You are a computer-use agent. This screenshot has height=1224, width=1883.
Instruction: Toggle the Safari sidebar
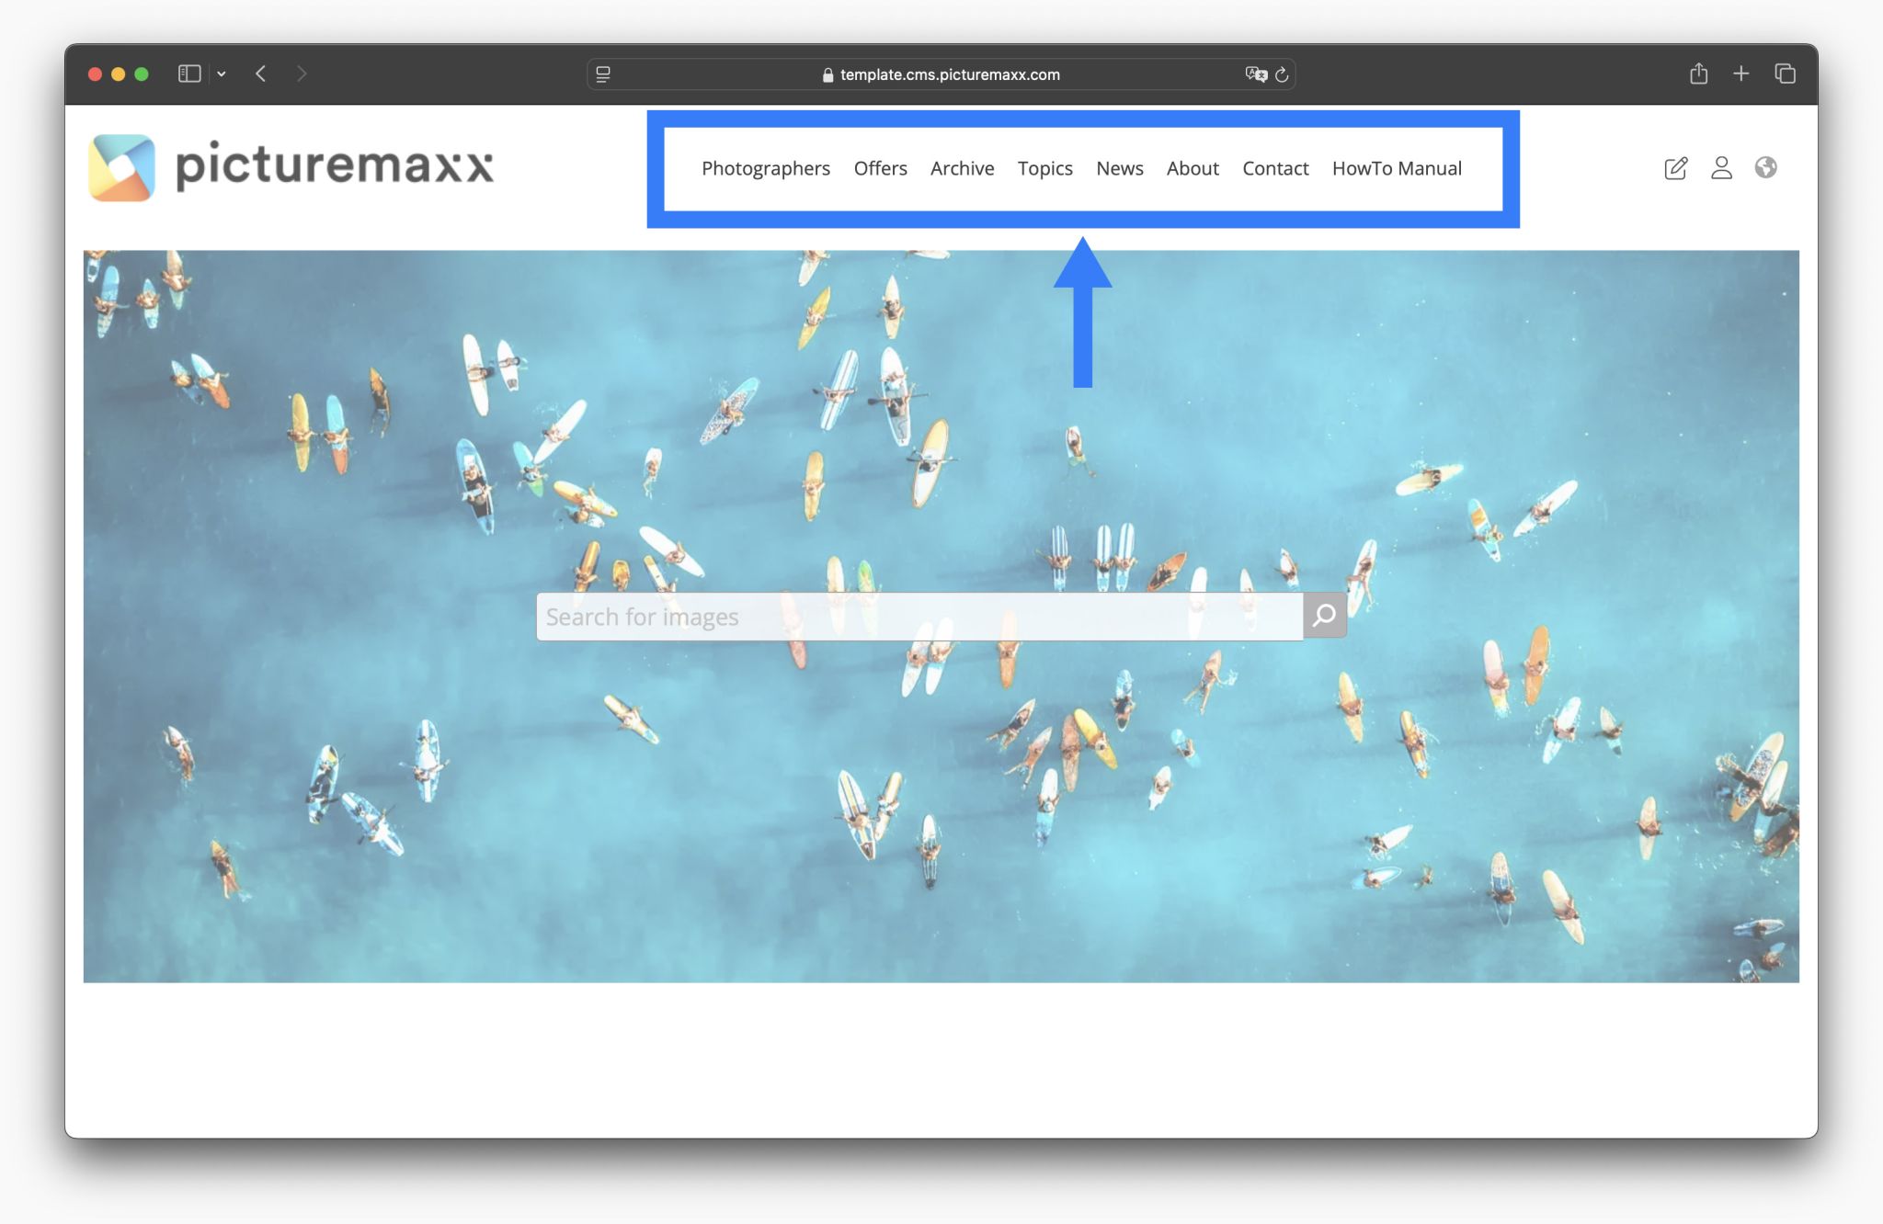point(188,74)
